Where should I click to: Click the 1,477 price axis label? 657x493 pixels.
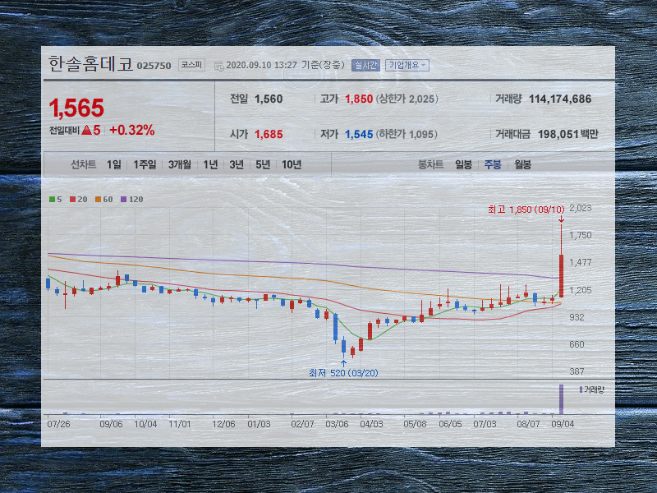tap(581, 262)
